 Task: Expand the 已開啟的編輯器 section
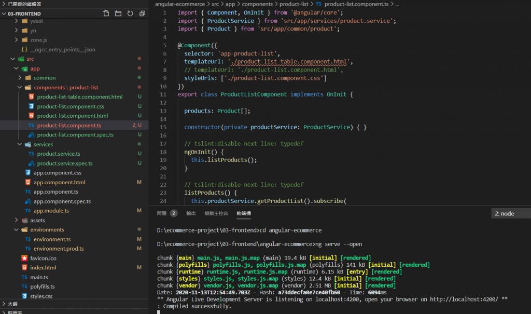4,4
